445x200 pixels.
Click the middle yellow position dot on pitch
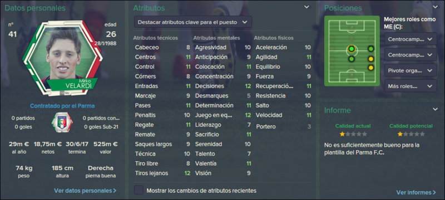[370, 59]
